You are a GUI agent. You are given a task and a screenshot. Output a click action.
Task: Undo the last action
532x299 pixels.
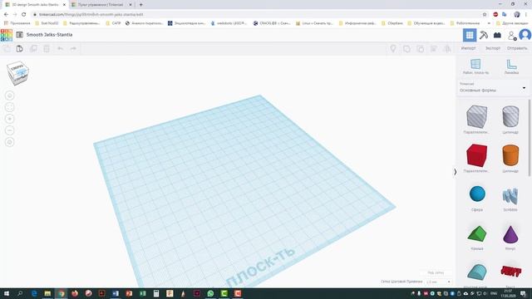pyautogui.click(x=60, y=49)
